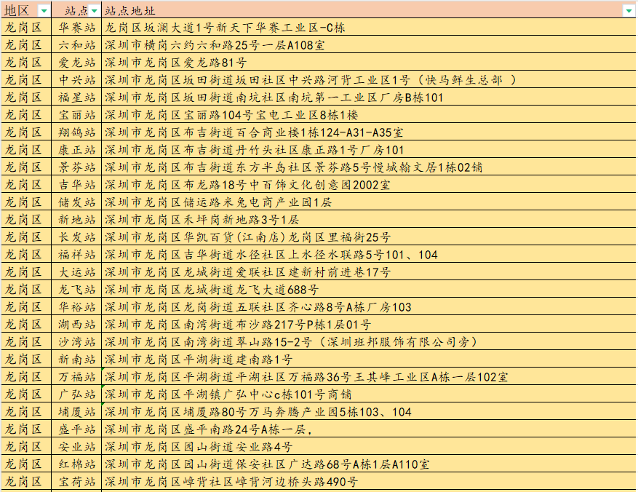This screenshot has width=638, height=492.
Task: Select the 新地站 cell
Action: click(x=76, y=220)
